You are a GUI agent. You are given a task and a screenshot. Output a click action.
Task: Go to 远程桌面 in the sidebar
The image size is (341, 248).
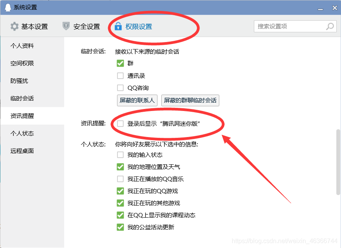point(22,151)
